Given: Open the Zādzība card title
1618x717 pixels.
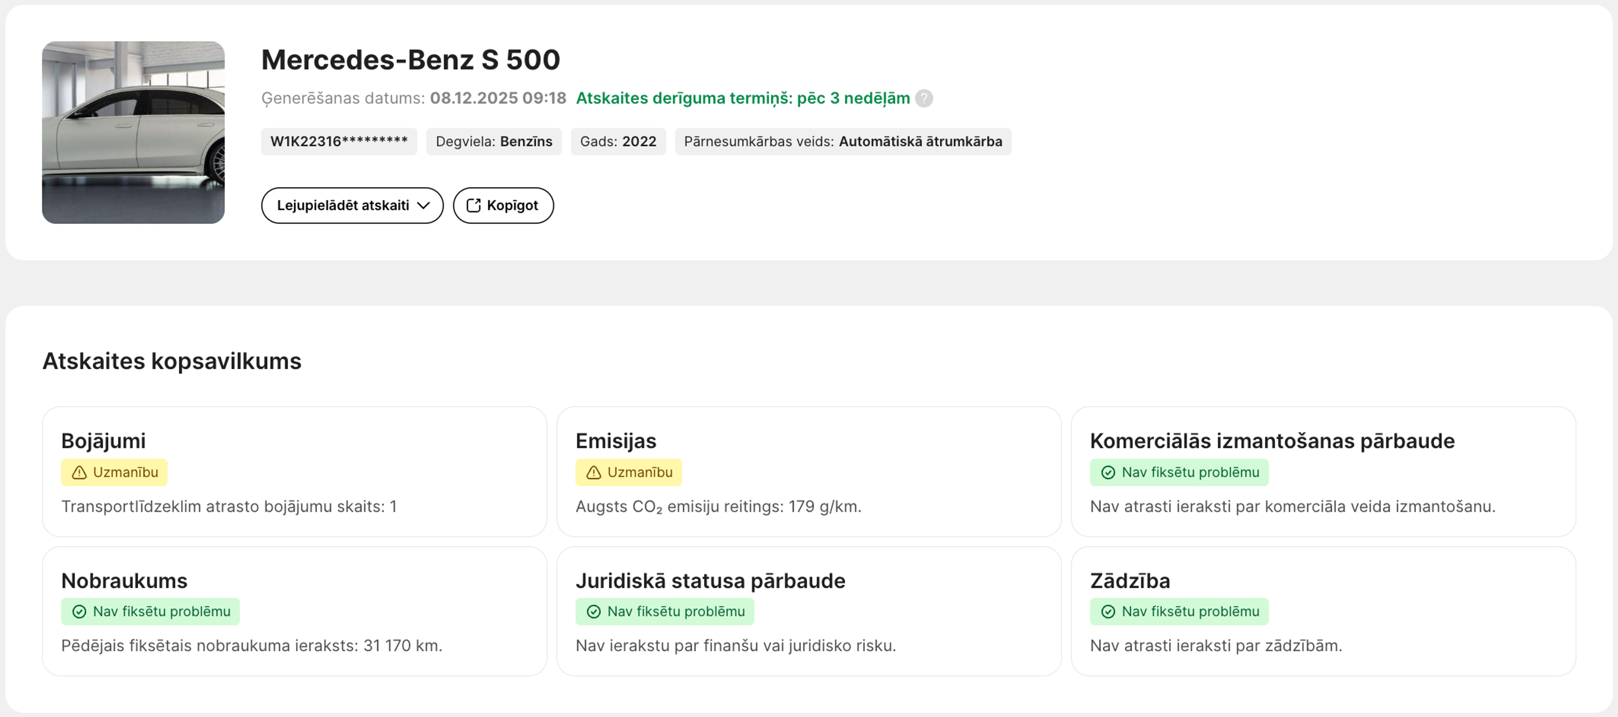Looking at the screenshot, I should pyautogui.click(x=1130, y=581).
